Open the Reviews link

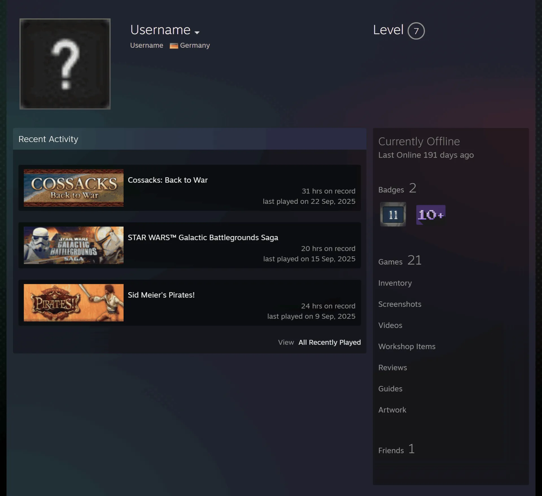coord(392,368)
